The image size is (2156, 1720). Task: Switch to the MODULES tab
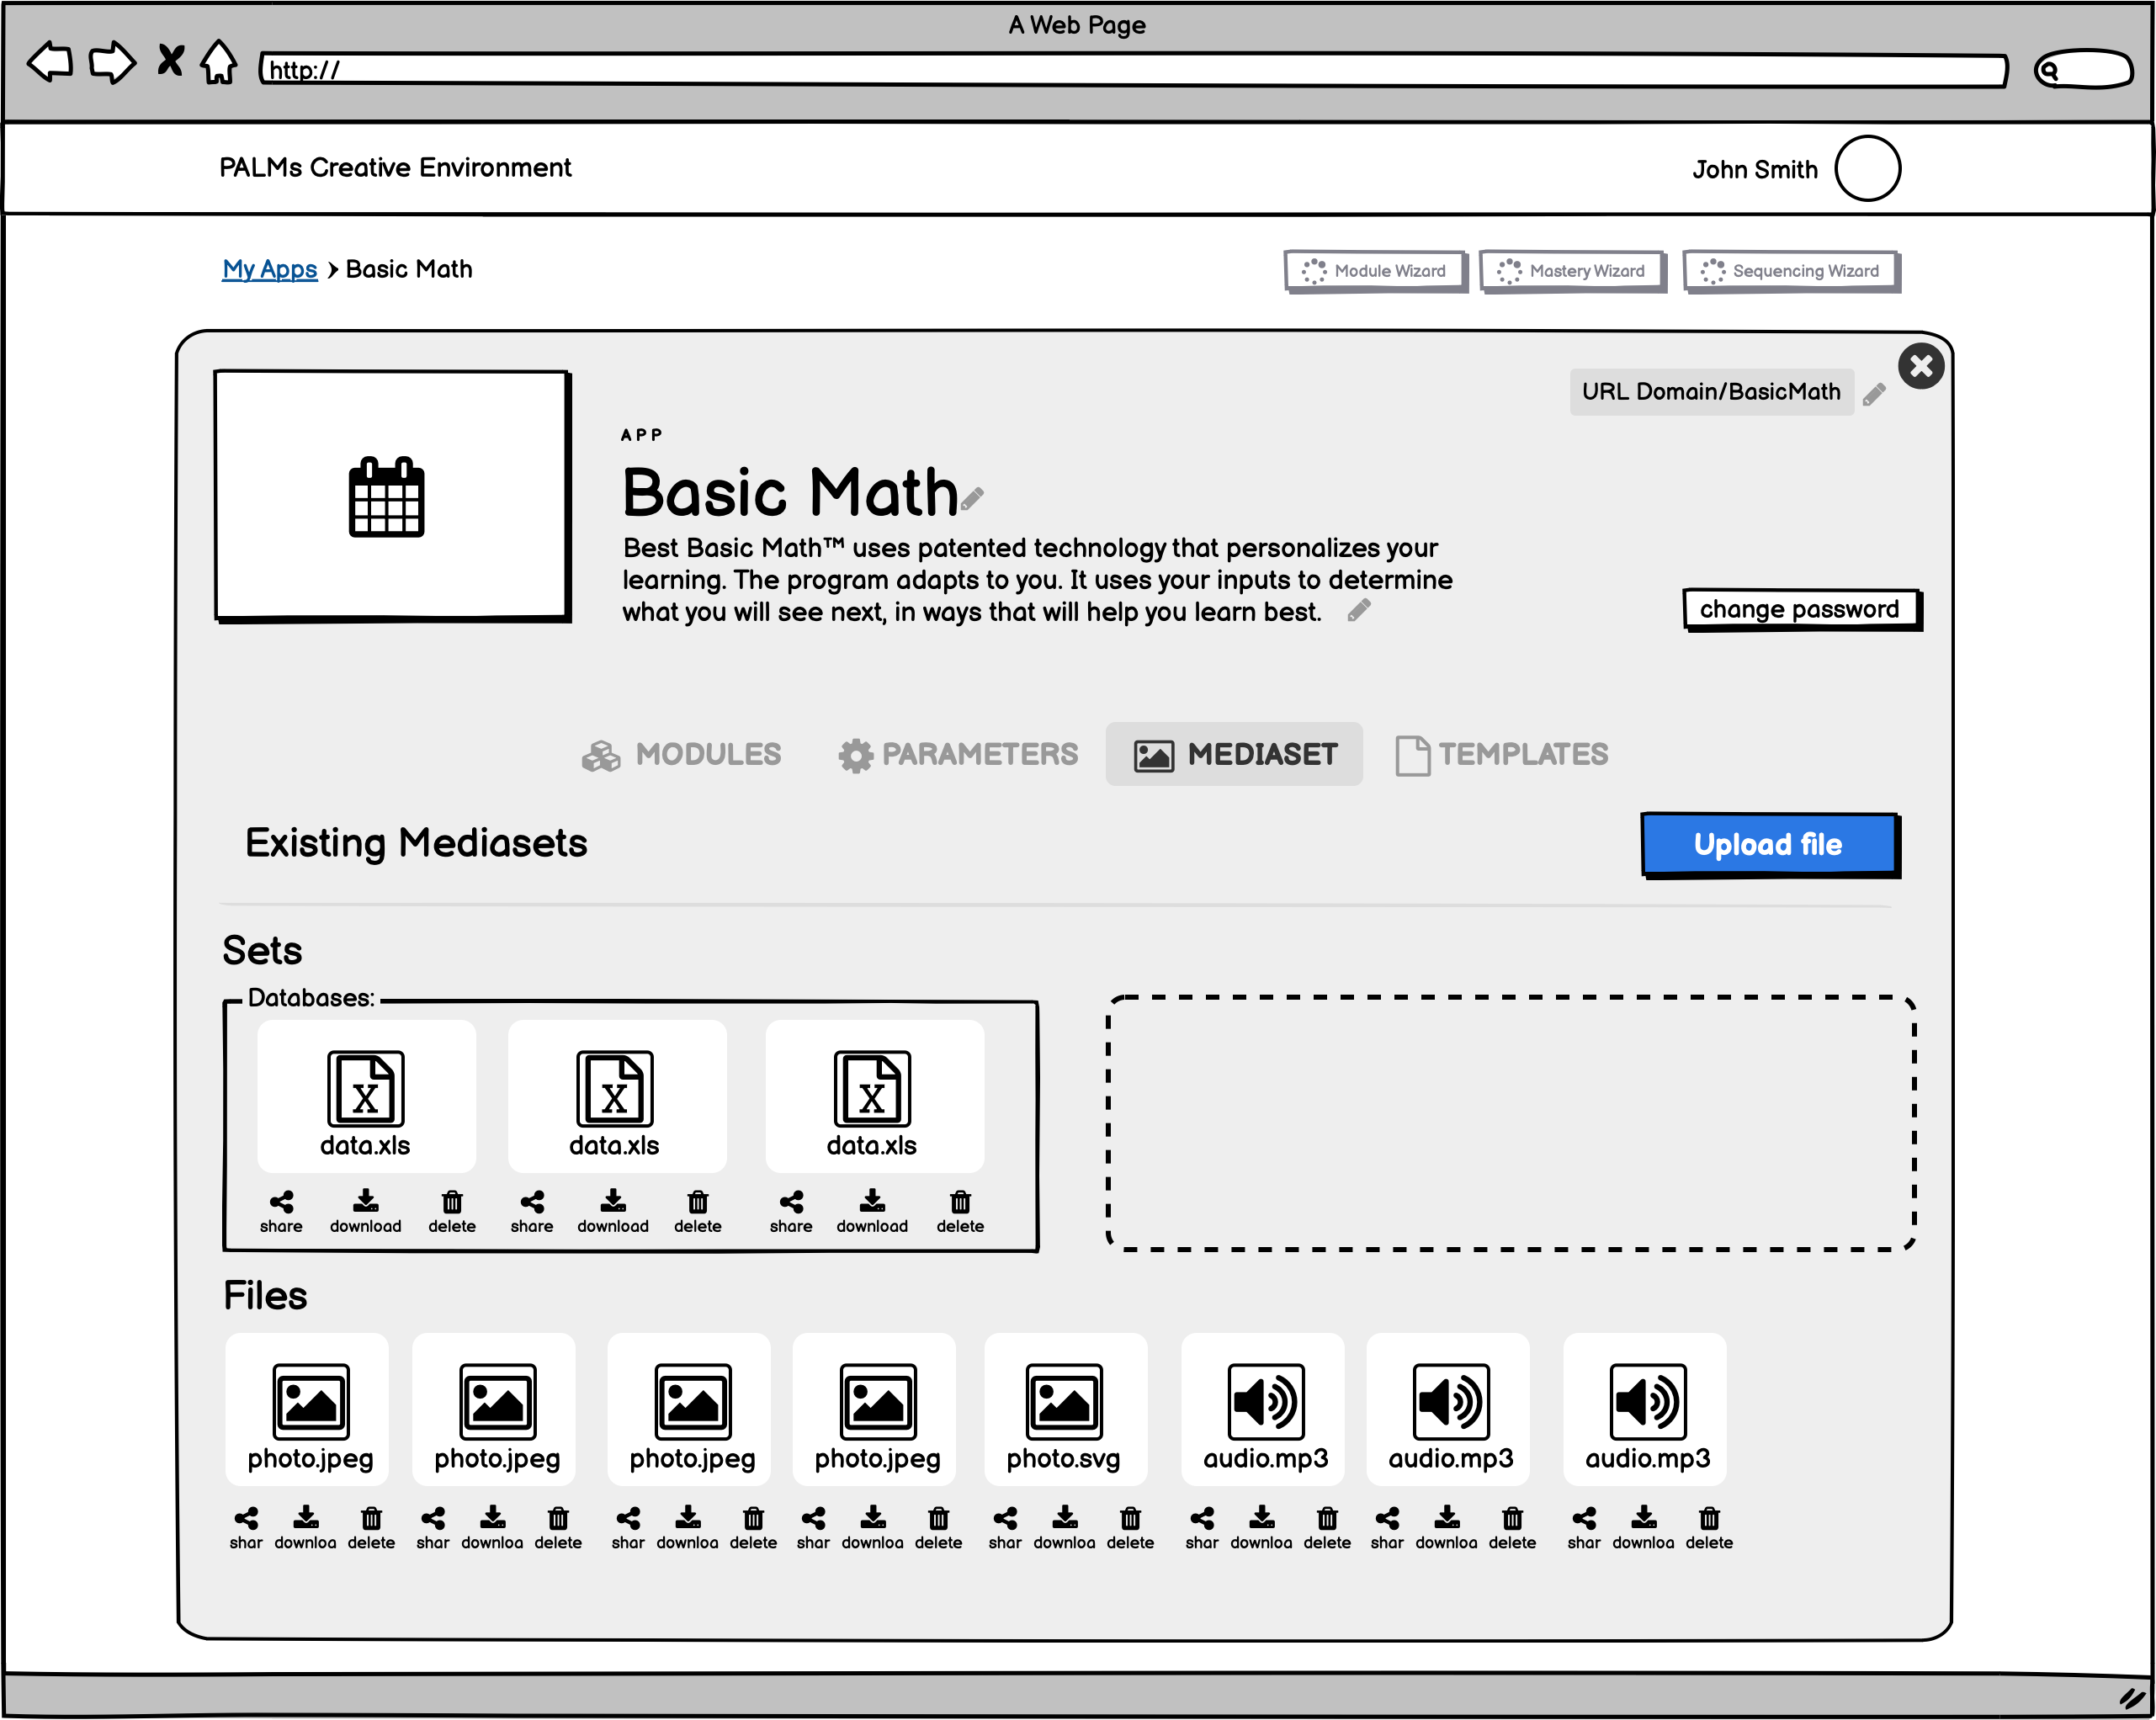(682, 754)
